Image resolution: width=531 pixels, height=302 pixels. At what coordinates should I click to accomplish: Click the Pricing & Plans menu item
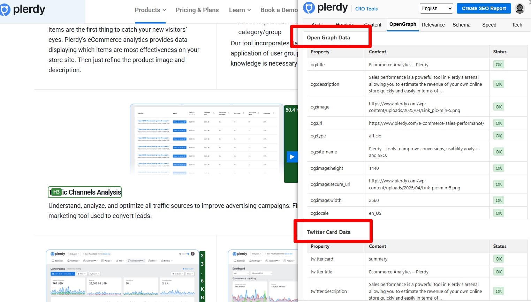click(x=197, y=10)
